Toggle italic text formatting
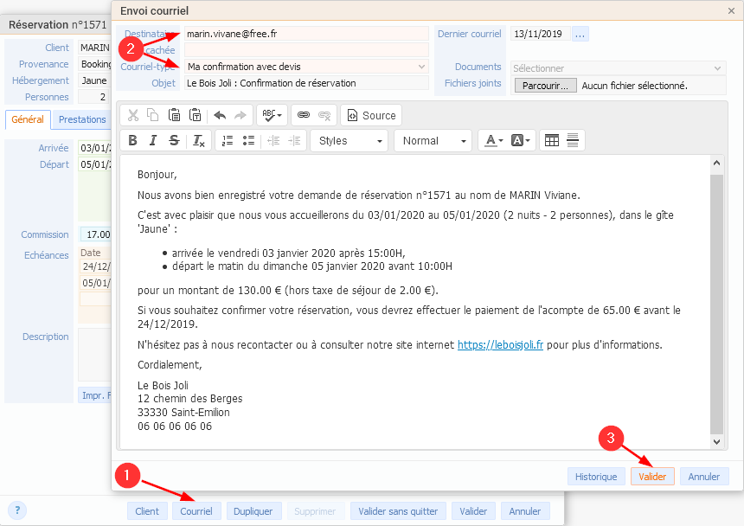The width and height of the screenshot is (744, 526). pyautogui.click(x=153, y=141)
